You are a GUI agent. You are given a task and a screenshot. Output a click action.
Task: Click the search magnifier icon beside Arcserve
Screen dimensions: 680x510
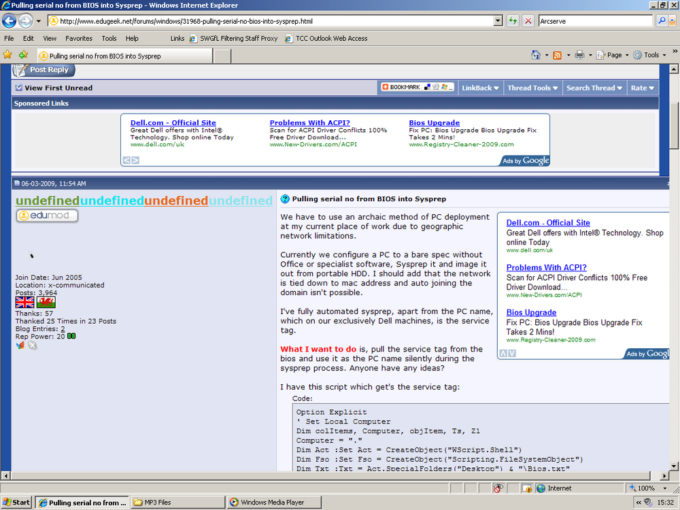pyautogui.click(x=662, y=21)
